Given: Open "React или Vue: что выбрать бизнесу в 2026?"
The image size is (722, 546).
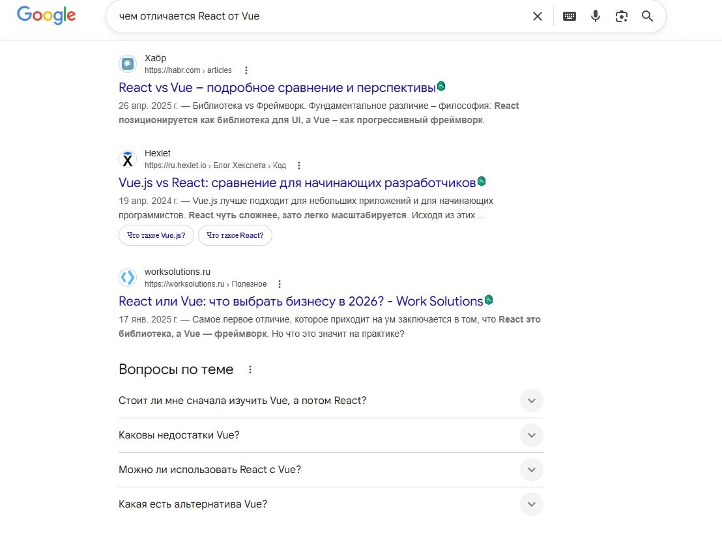Looking at the screenshot, I should 300,300.
